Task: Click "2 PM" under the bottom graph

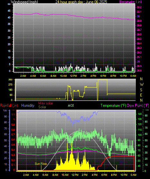Action: [85, 175]
